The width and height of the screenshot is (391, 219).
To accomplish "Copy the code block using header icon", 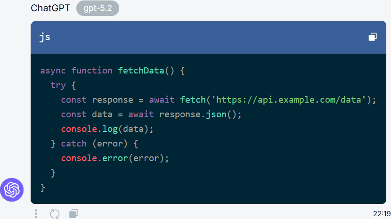I will coord(373,37).
